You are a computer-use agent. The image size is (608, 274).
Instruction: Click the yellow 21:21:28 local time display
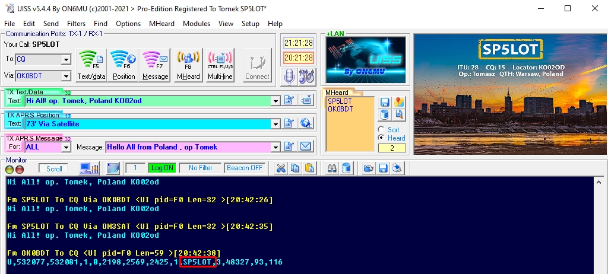pos(299,43)
